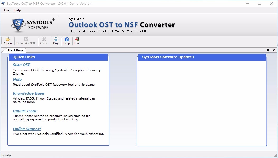Open the File menu
Screen dimensions: 278x158
(x=7, y=10)
